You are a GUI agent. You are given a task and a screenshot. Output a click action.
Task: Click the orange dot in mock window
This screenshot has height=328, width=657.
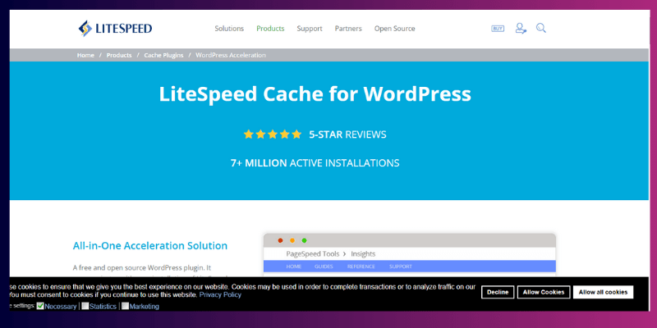[292, 240]
